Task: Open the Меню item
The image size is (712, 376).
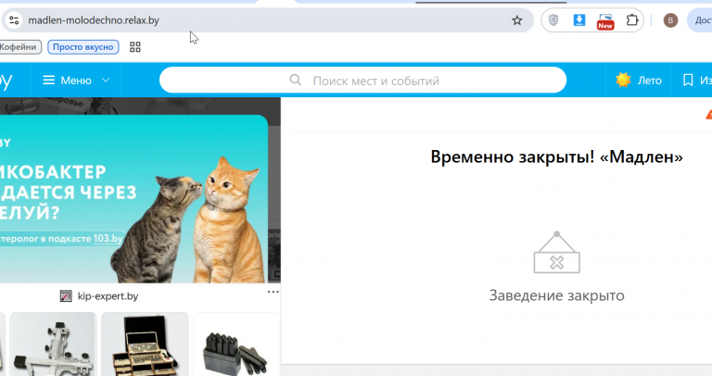Action: 76,81
